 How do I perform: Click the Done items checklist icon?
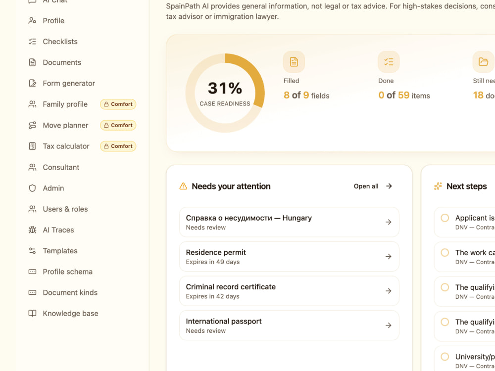(389, 62)
